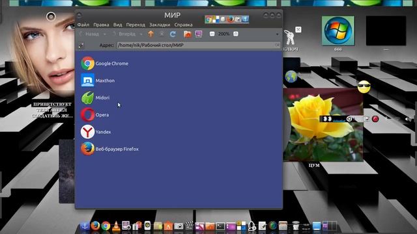Click the anchor icon in the dock

tap(85, 226)
